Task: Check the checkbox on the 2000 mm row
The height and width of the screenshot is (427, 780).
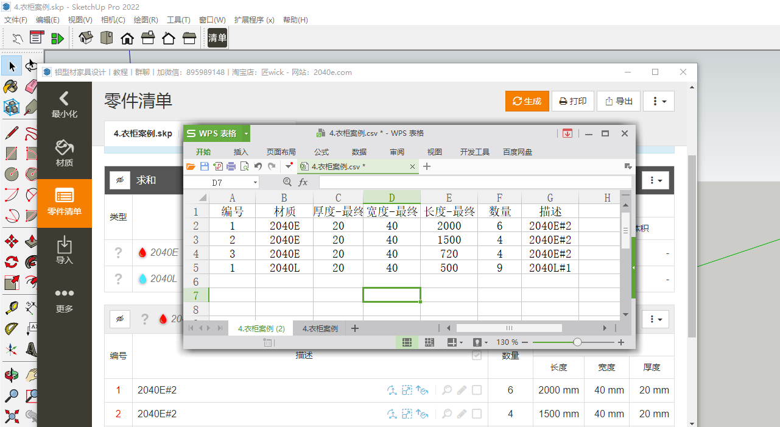Action: click(x=477, y=390)
